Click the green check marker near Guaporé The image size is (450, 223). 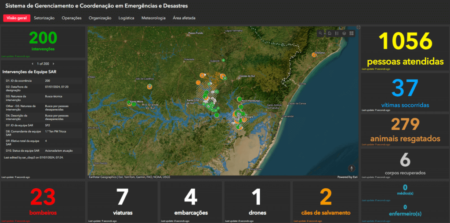(223, 60)
